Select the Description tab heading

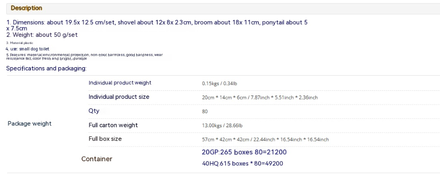(x=27, y=8)
